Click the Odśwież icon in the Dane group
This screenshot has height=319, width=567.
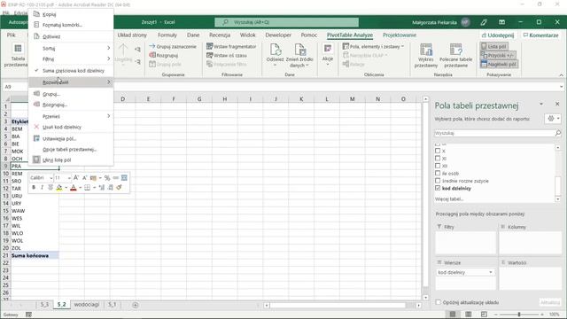276,50
